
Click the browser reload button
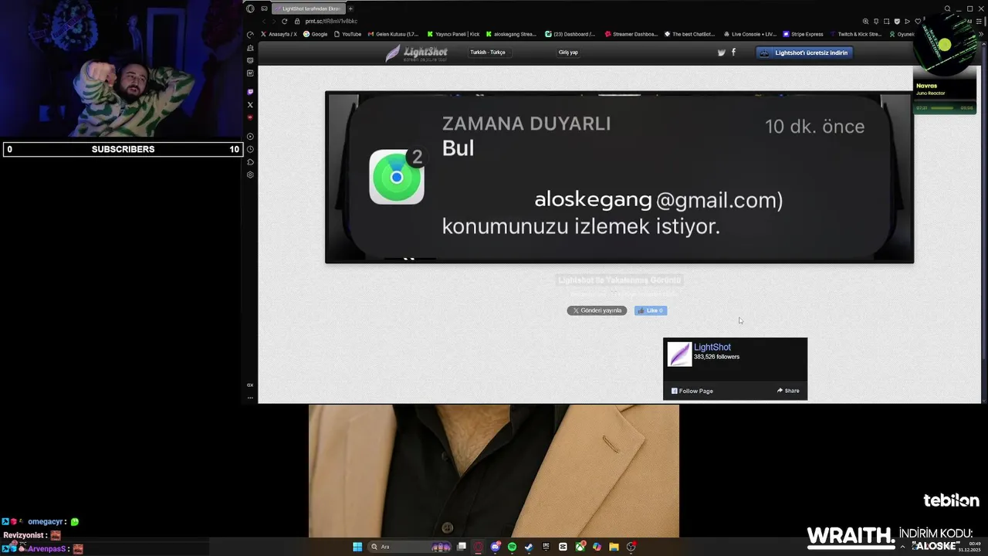pyautogui.click(x=284, y=21)
